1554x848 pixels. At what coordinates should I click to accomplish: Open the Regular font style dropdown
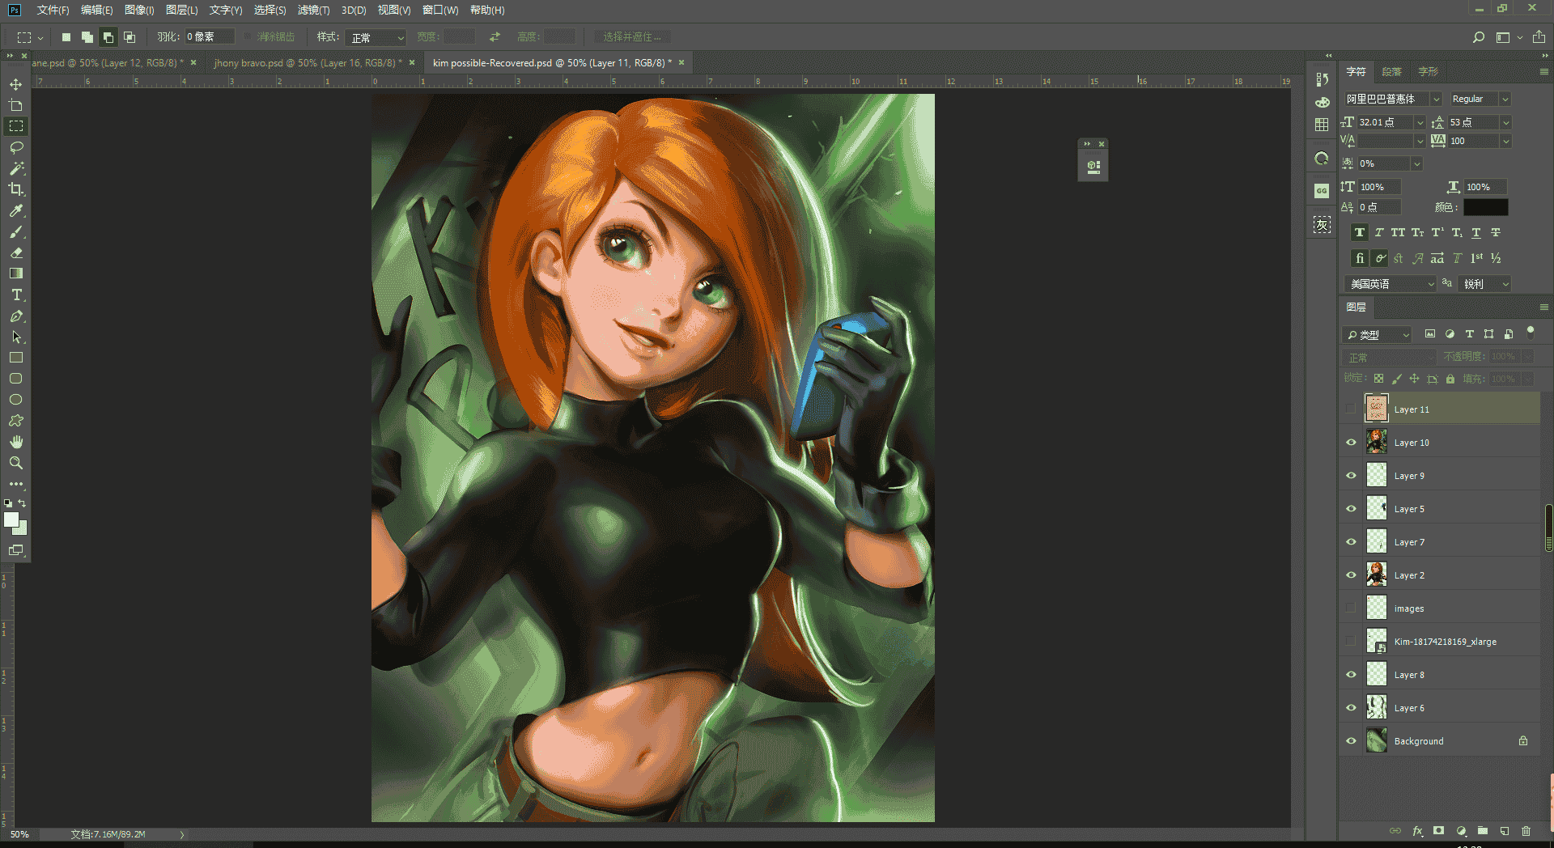tap(1505, 99)
